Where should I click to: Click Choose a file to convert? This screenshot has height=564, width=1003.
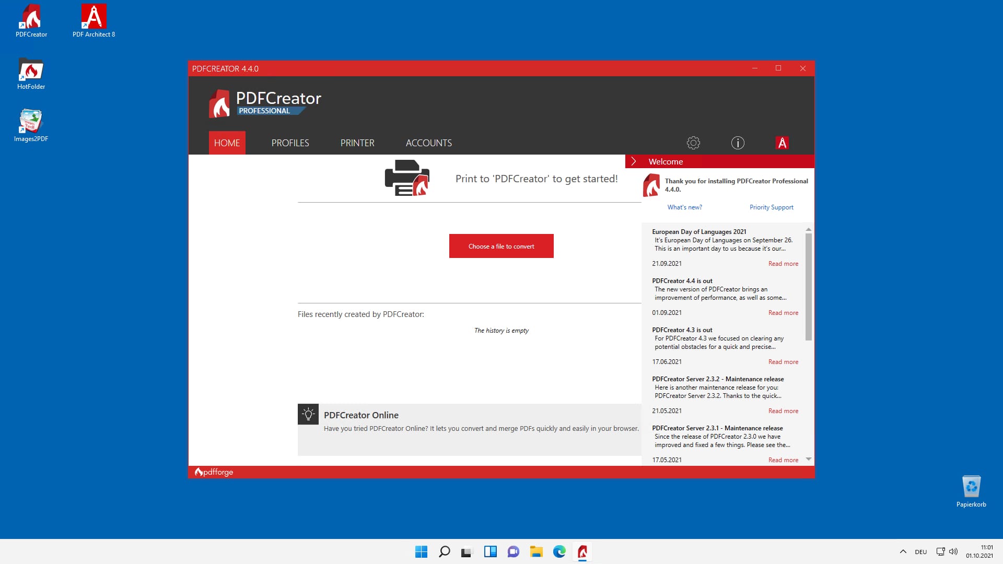501,246
